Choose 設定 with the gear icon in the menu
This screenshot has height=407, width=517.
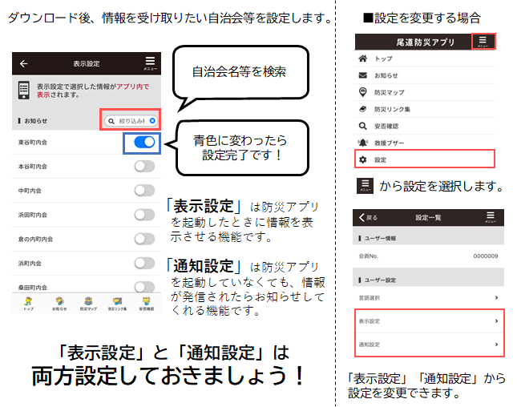pos(425,159)
